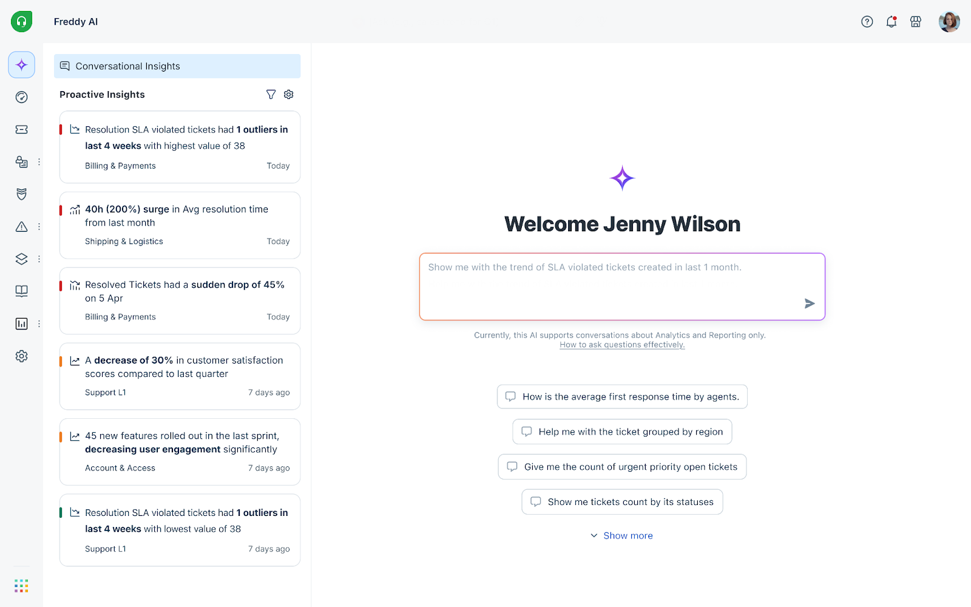
Task: Click the 'Shipping & Logistics' group label
Action: pyautogui.click(x=124, y=242)
